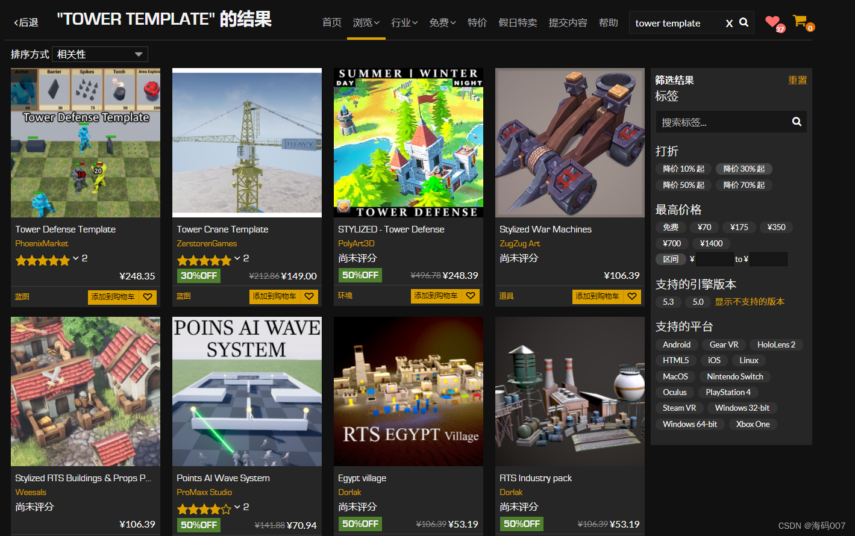Add Tower Crane Template to cart
The width and height of the screenshot is (855, 536).
275,296
